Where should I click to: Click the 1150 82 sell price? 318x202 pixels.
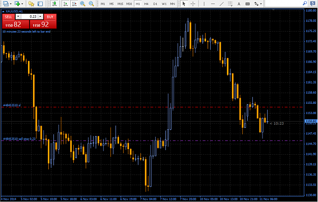click(x=15, y=24)
